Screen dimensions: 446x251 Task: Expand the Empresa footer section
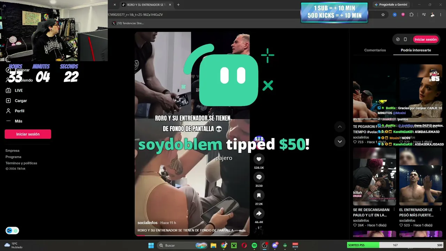(x=13, y=151)
